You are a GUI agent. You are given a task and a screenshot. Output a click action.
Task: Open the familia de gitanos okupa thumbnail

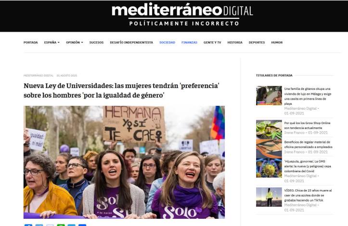[269, 96]
